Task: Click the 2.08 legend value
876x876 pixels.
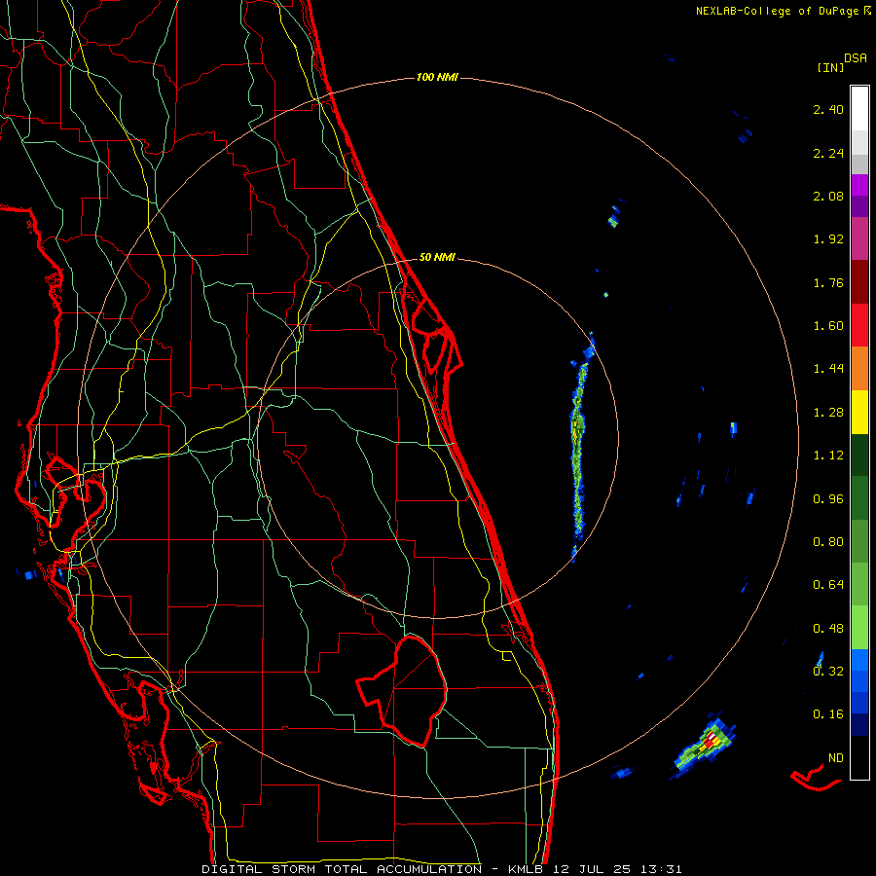Action: [828, 196]
